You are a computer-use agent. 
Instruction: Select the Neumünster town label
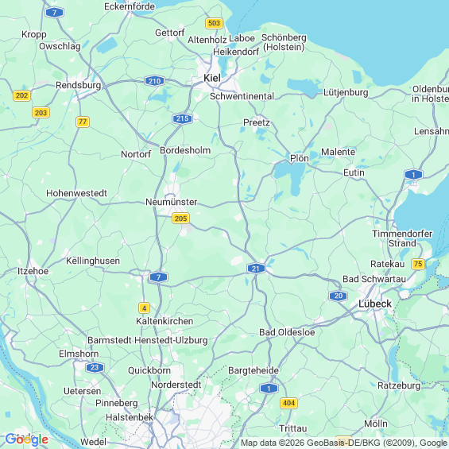pos(171,202)
